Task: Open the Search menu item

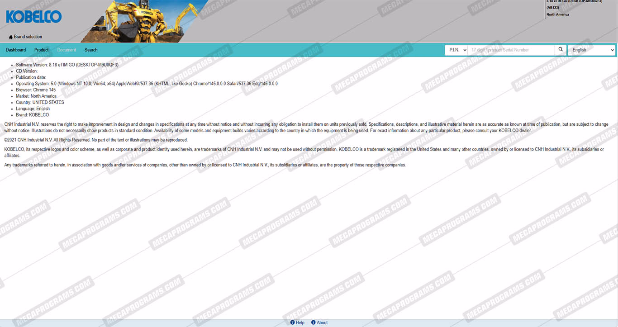Action: 91,50
